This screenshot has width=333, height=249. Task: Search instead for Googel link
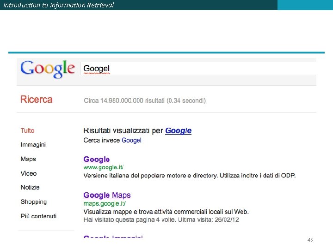click(131, 140)
